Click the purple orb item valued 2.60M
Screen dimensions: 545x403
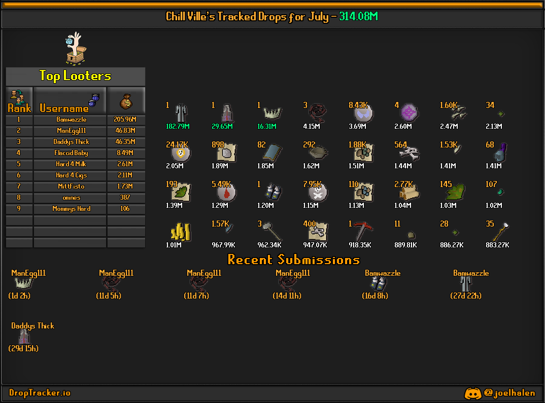click(409, 113)
